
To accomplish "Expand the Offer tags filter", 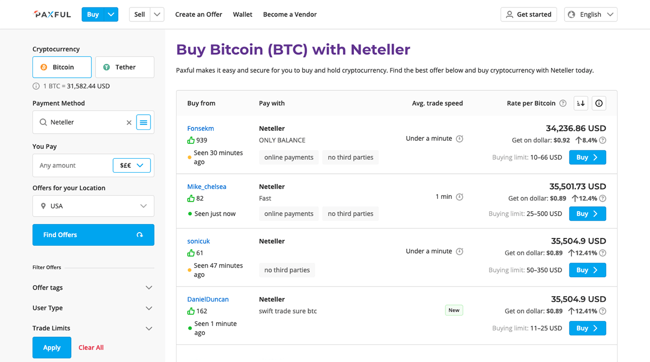I will tap(93, 288).
